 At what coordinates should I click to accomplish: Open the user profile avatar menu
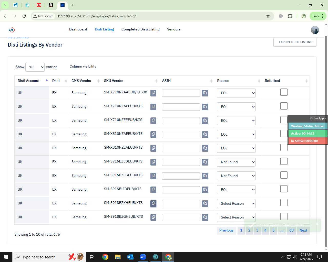[x=315, y=30]
